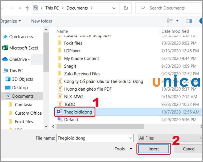Open address bar history dropdown
Viewport: 203px width, 162px height.
[x=114, y=8]
